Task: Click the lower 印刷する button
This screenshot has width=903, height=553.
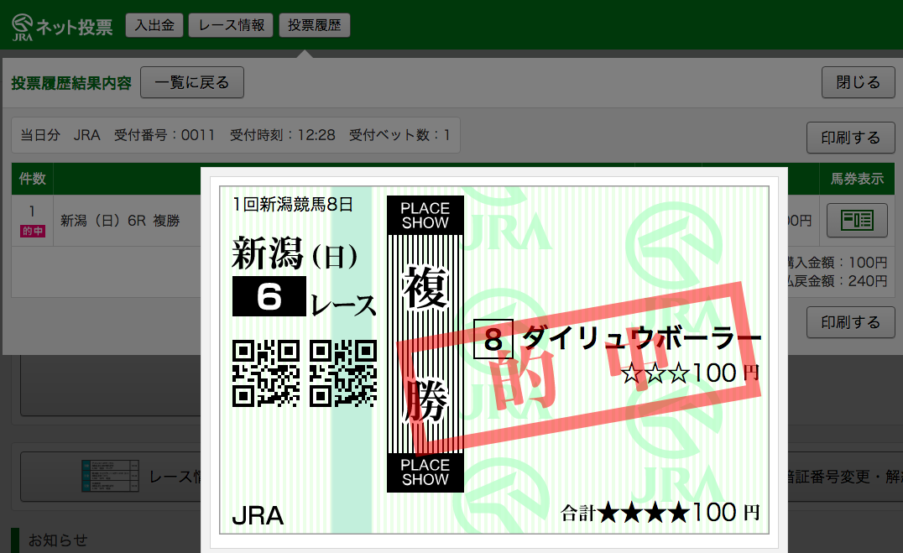Action: pyautogui.click(x=851, y=322)
